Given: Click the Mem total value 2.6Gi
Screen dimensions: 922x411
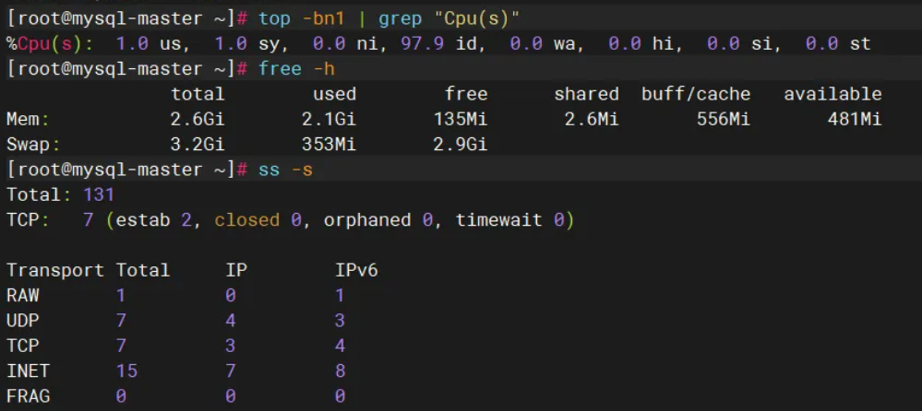Looking at the screenshot, I should click(x=198, y=120).
